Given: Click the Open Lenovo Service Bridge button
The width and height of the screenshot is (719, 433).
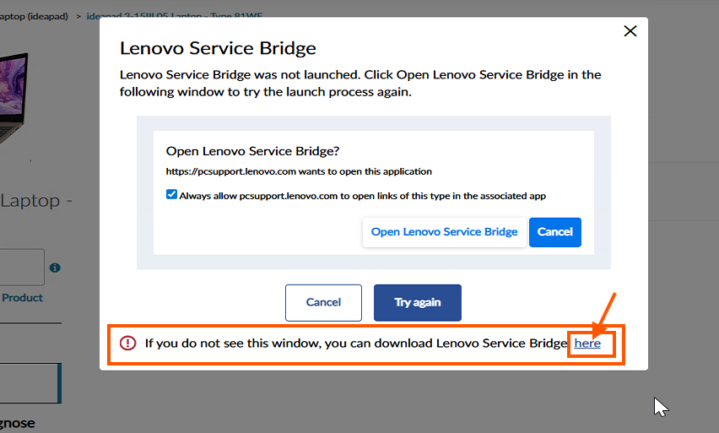Looking at the screenshot, I should (445, 232).
